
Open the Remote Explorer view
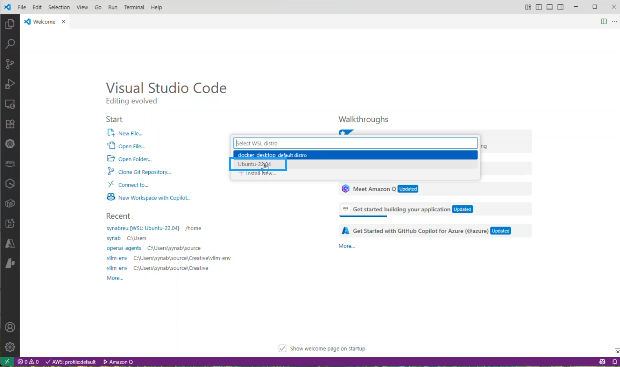pos(10,104)
